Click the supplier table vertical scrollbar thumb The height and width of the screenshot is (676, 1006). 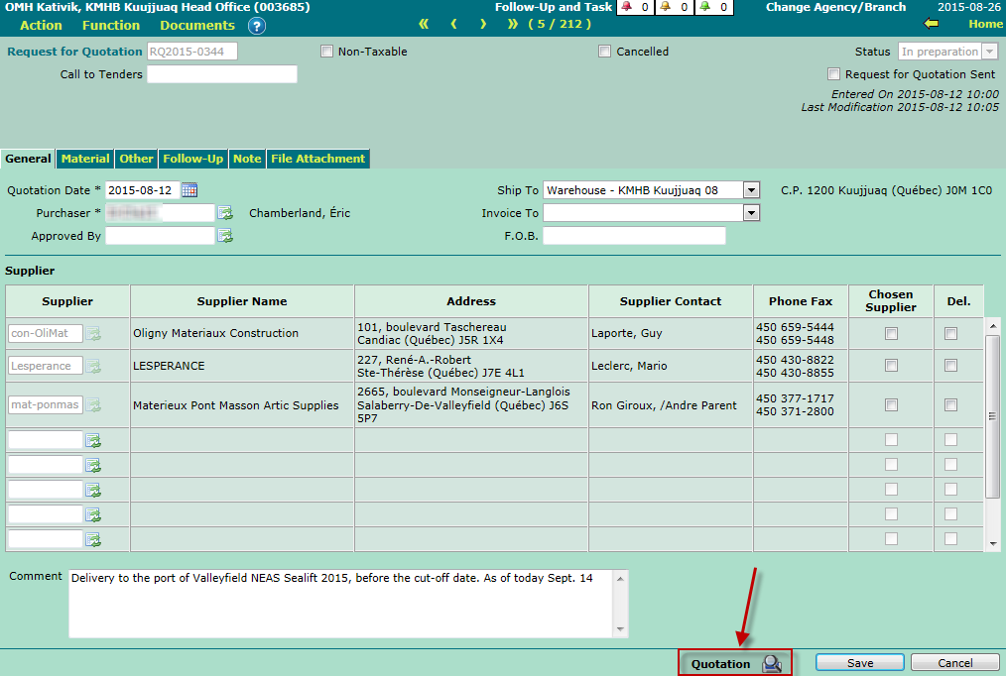click(992, 416)
